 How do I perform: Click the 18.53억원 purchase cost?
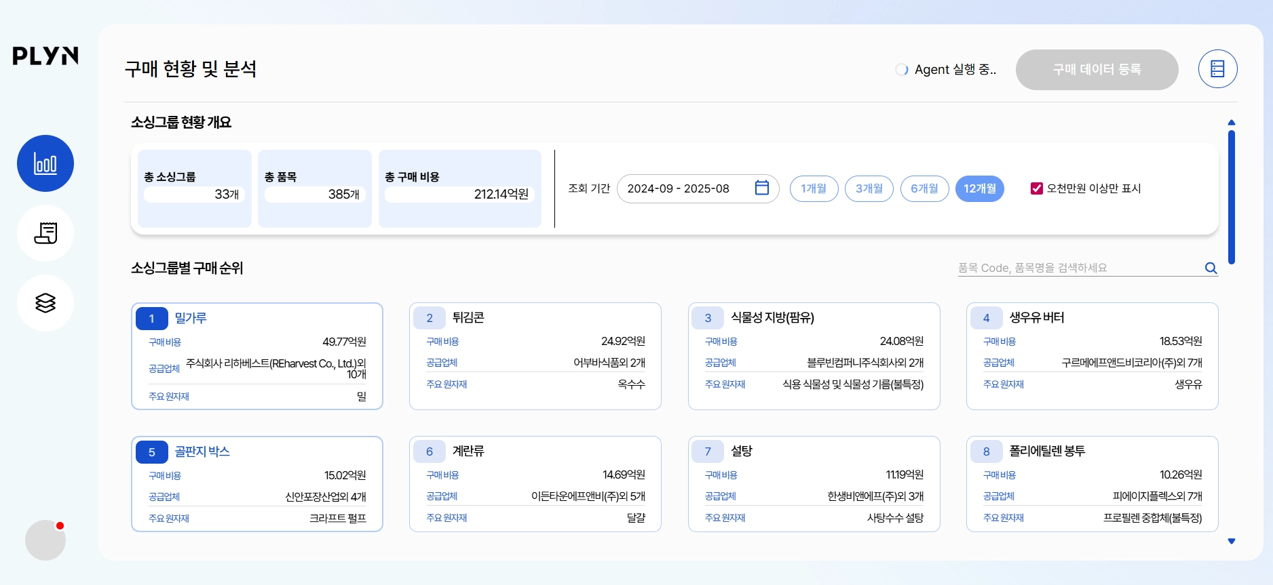[1181, 341]
